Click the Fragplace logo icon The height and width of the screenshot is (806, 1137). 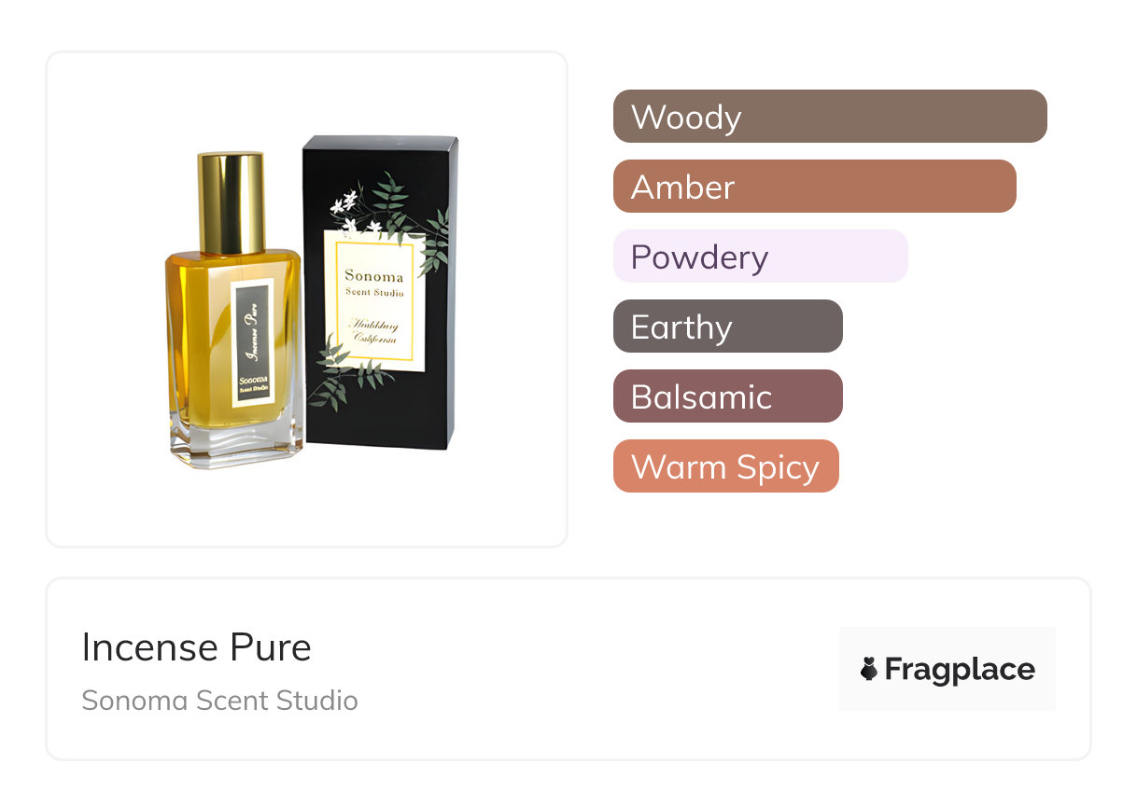tap(869, 669)
